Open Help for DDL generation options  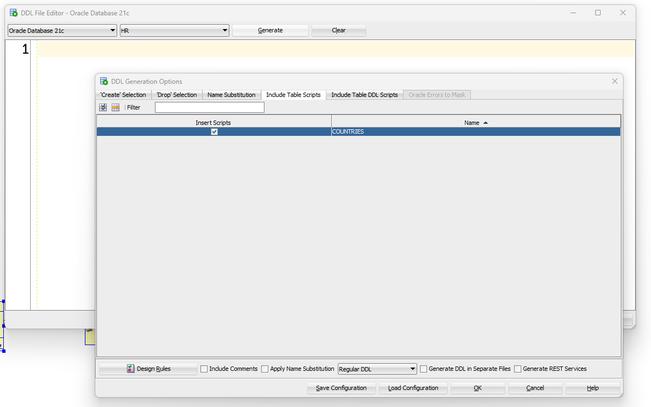tap(593, 388)
